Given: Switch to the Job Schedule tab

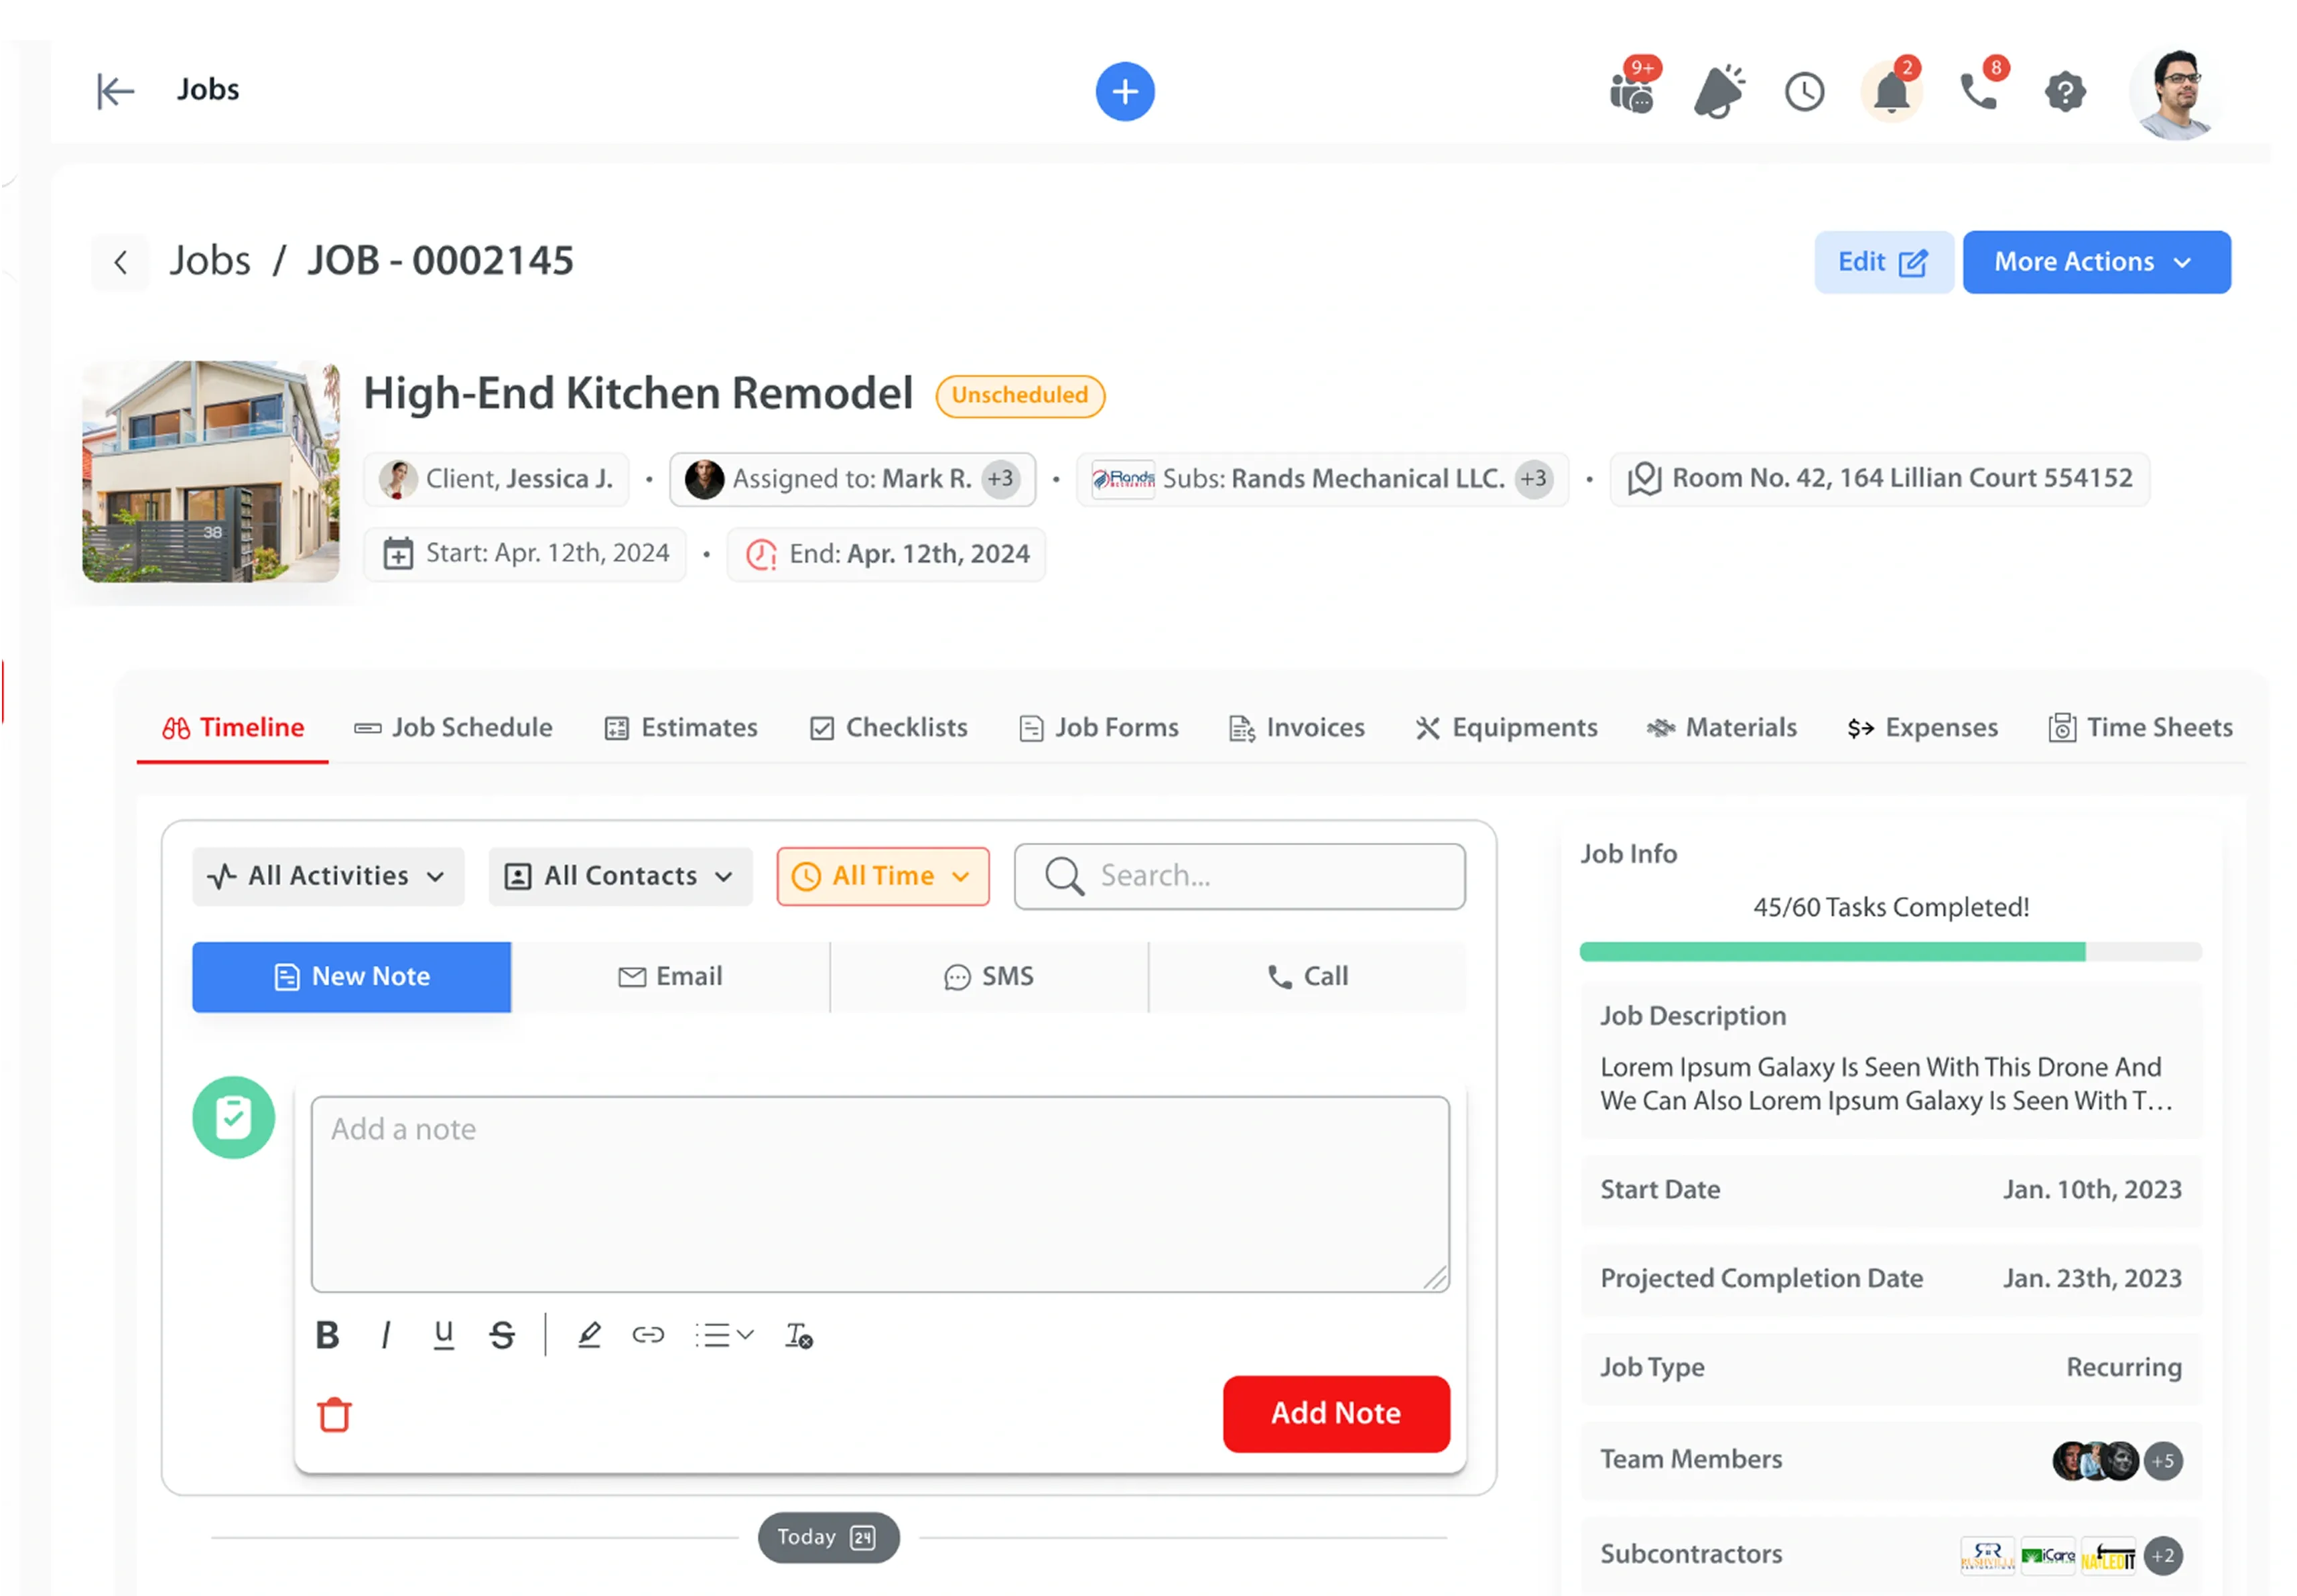Looking at the screenshot, I should [x=453, y=727].
